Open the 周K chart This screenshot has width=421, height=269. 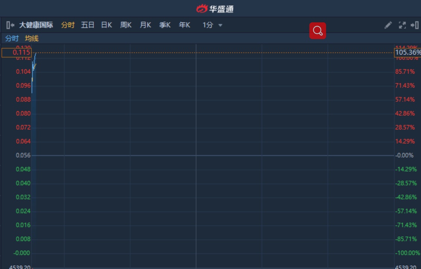(126, 25)
